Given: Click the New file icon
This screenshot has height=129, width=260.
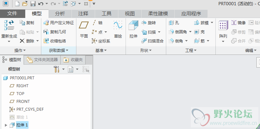Looking at the screenshot, I should [17, 4].
